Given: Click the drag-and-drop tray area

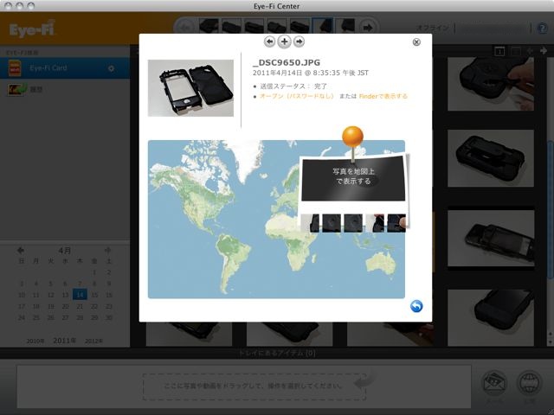Looking at the screenshot, I should 254,386.
